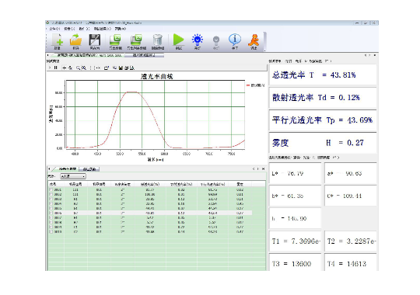
Task: Tick the checkbox for record 0005
Action: click(51, 208)
